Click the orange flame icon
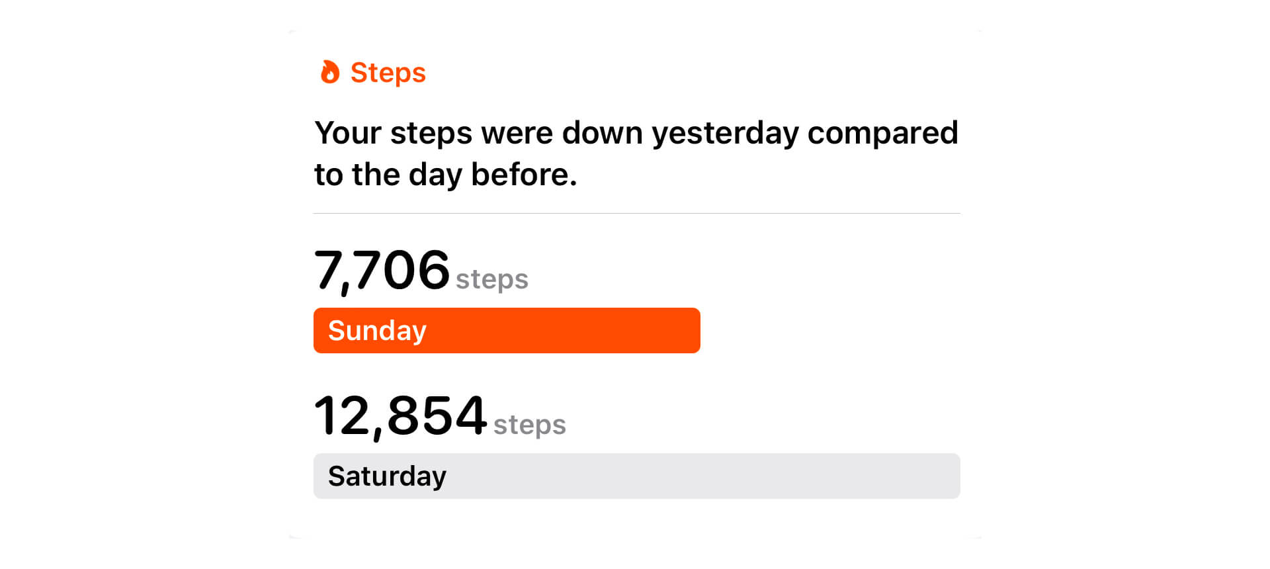This screenshot has height=569, width=1270. [329, 72]
